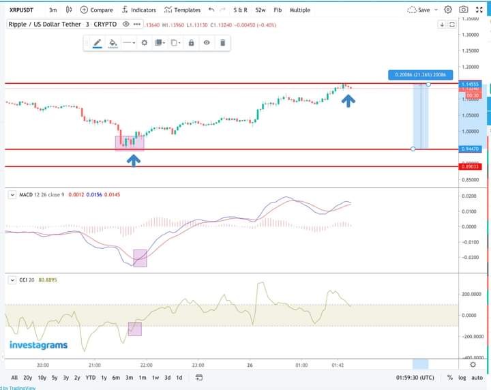Open time axis settings gear at bottom right
Screen dimensions: 491x390
pyautogui.click(x=473, y=364)
